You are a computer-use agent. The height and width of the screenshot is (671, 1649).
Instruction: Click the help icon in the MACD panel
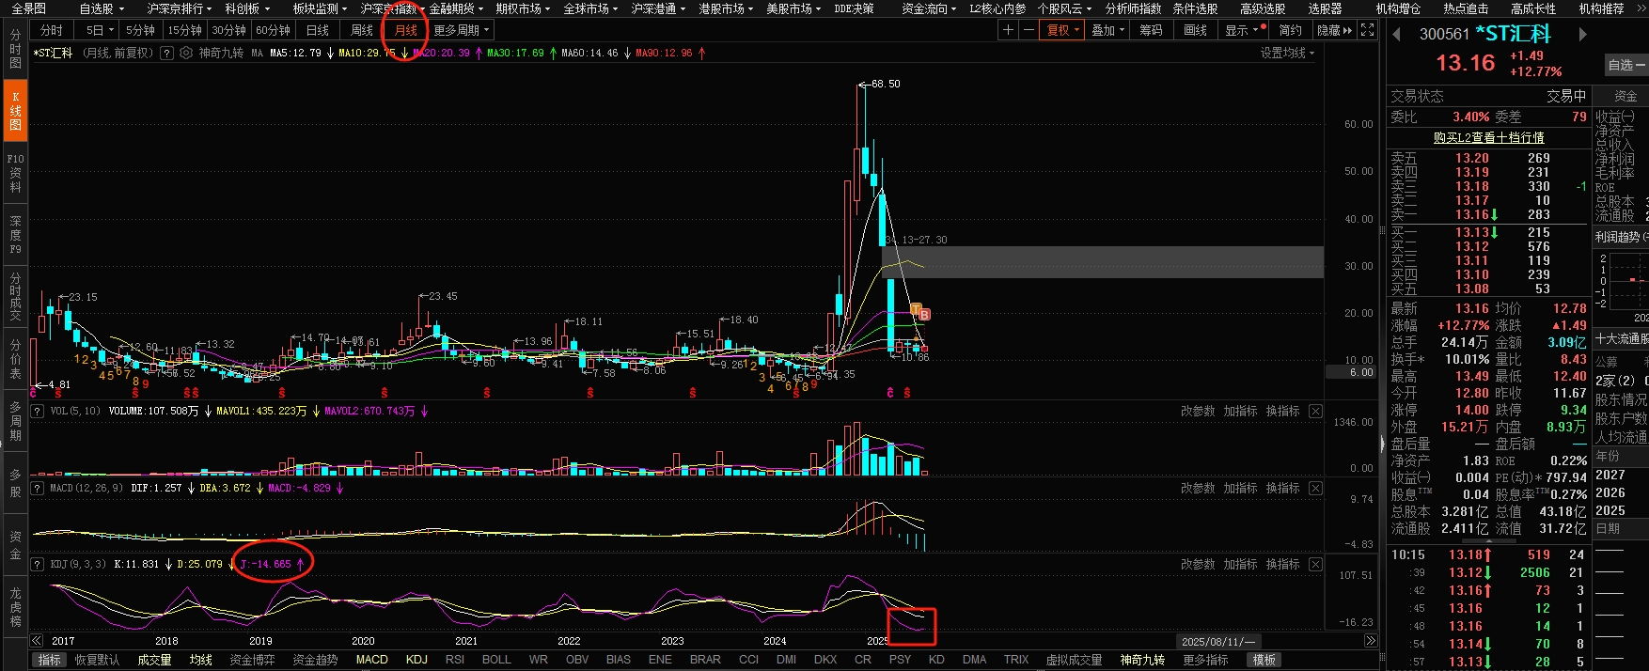pyautogui.click(x=38, y=489)
